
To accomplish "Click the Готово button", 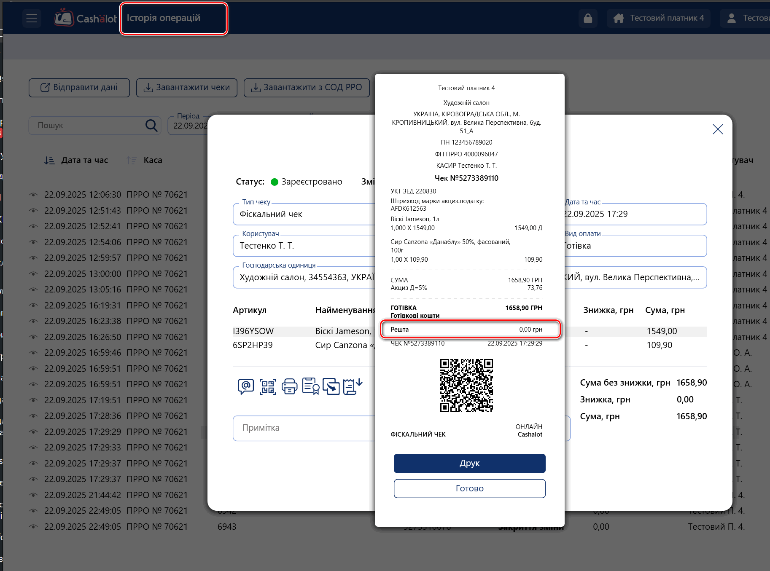I will pos(469,488).
